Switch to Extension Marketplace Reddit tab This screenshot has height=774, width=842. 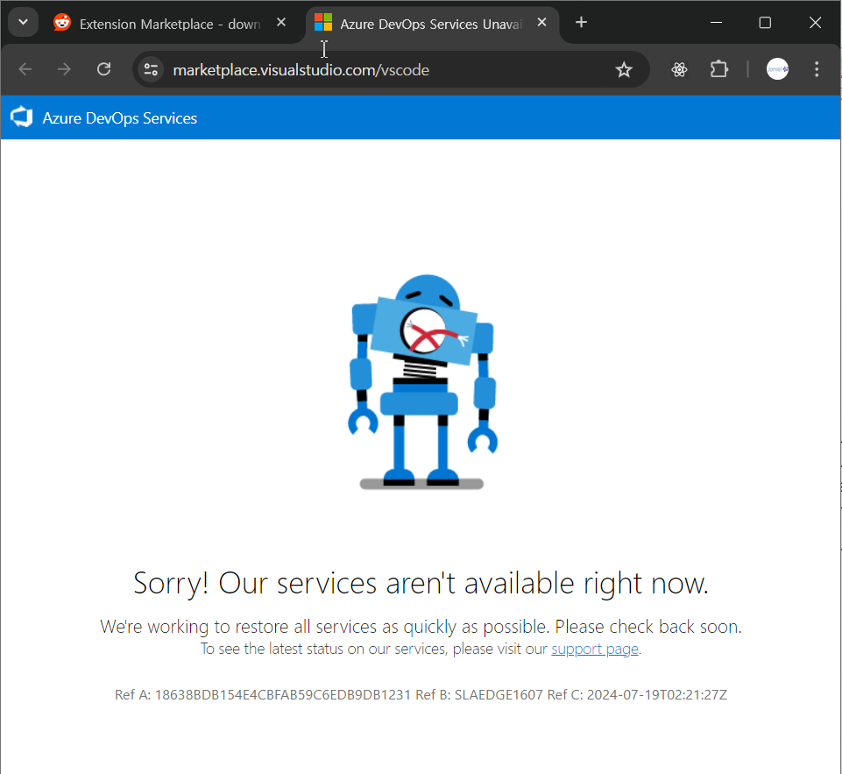pos(170,24)
